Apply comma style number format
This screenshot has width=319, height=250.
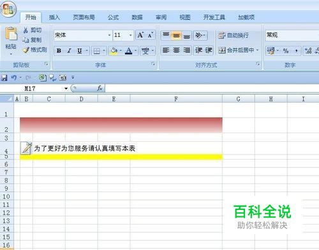click(296, 51)
